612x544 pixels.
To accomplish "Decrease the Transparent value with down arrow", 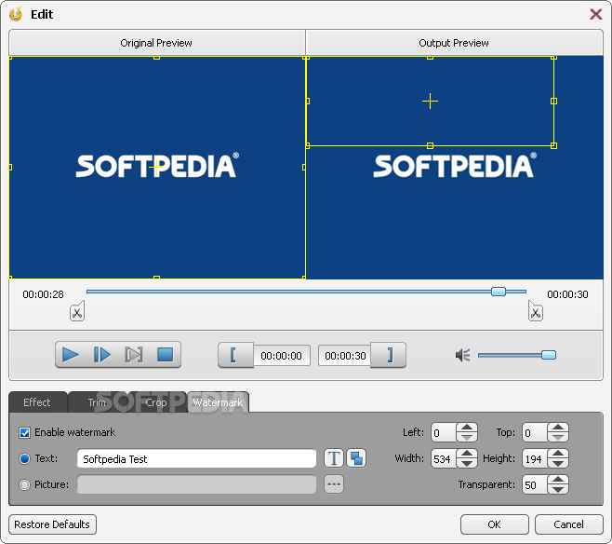I will coord(558,489).
